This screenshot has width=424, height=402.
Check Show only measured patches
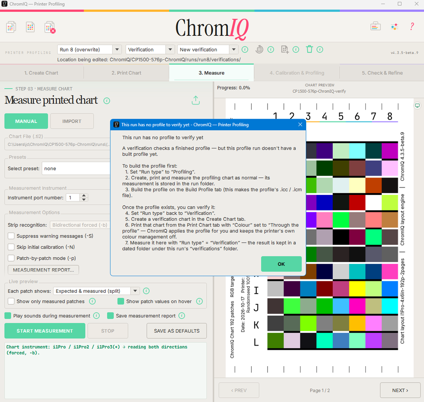pyautogui.click(x=11, y=301)
